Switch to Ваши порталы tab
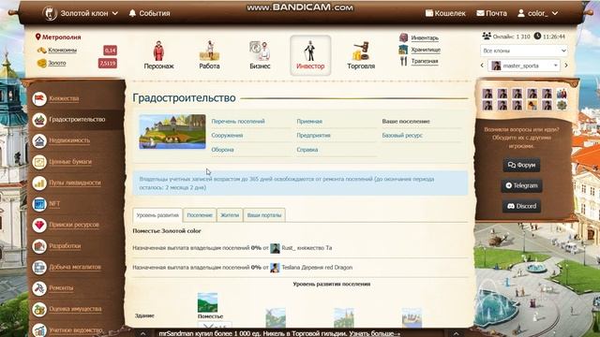The height and width of the screenshot is (337, 600). click(x=264, y=215)
